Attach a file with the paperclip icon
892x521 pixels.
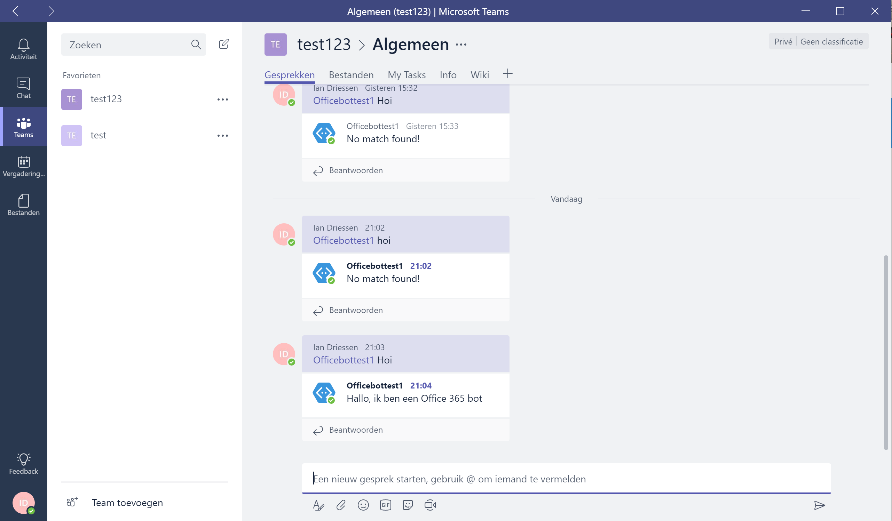click(341, 505)
